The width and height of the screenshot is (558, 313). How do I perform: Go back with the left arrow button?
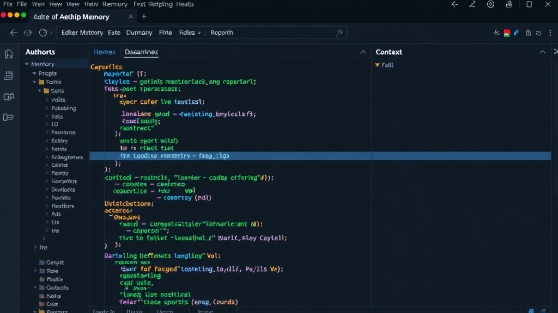point(14,33)
